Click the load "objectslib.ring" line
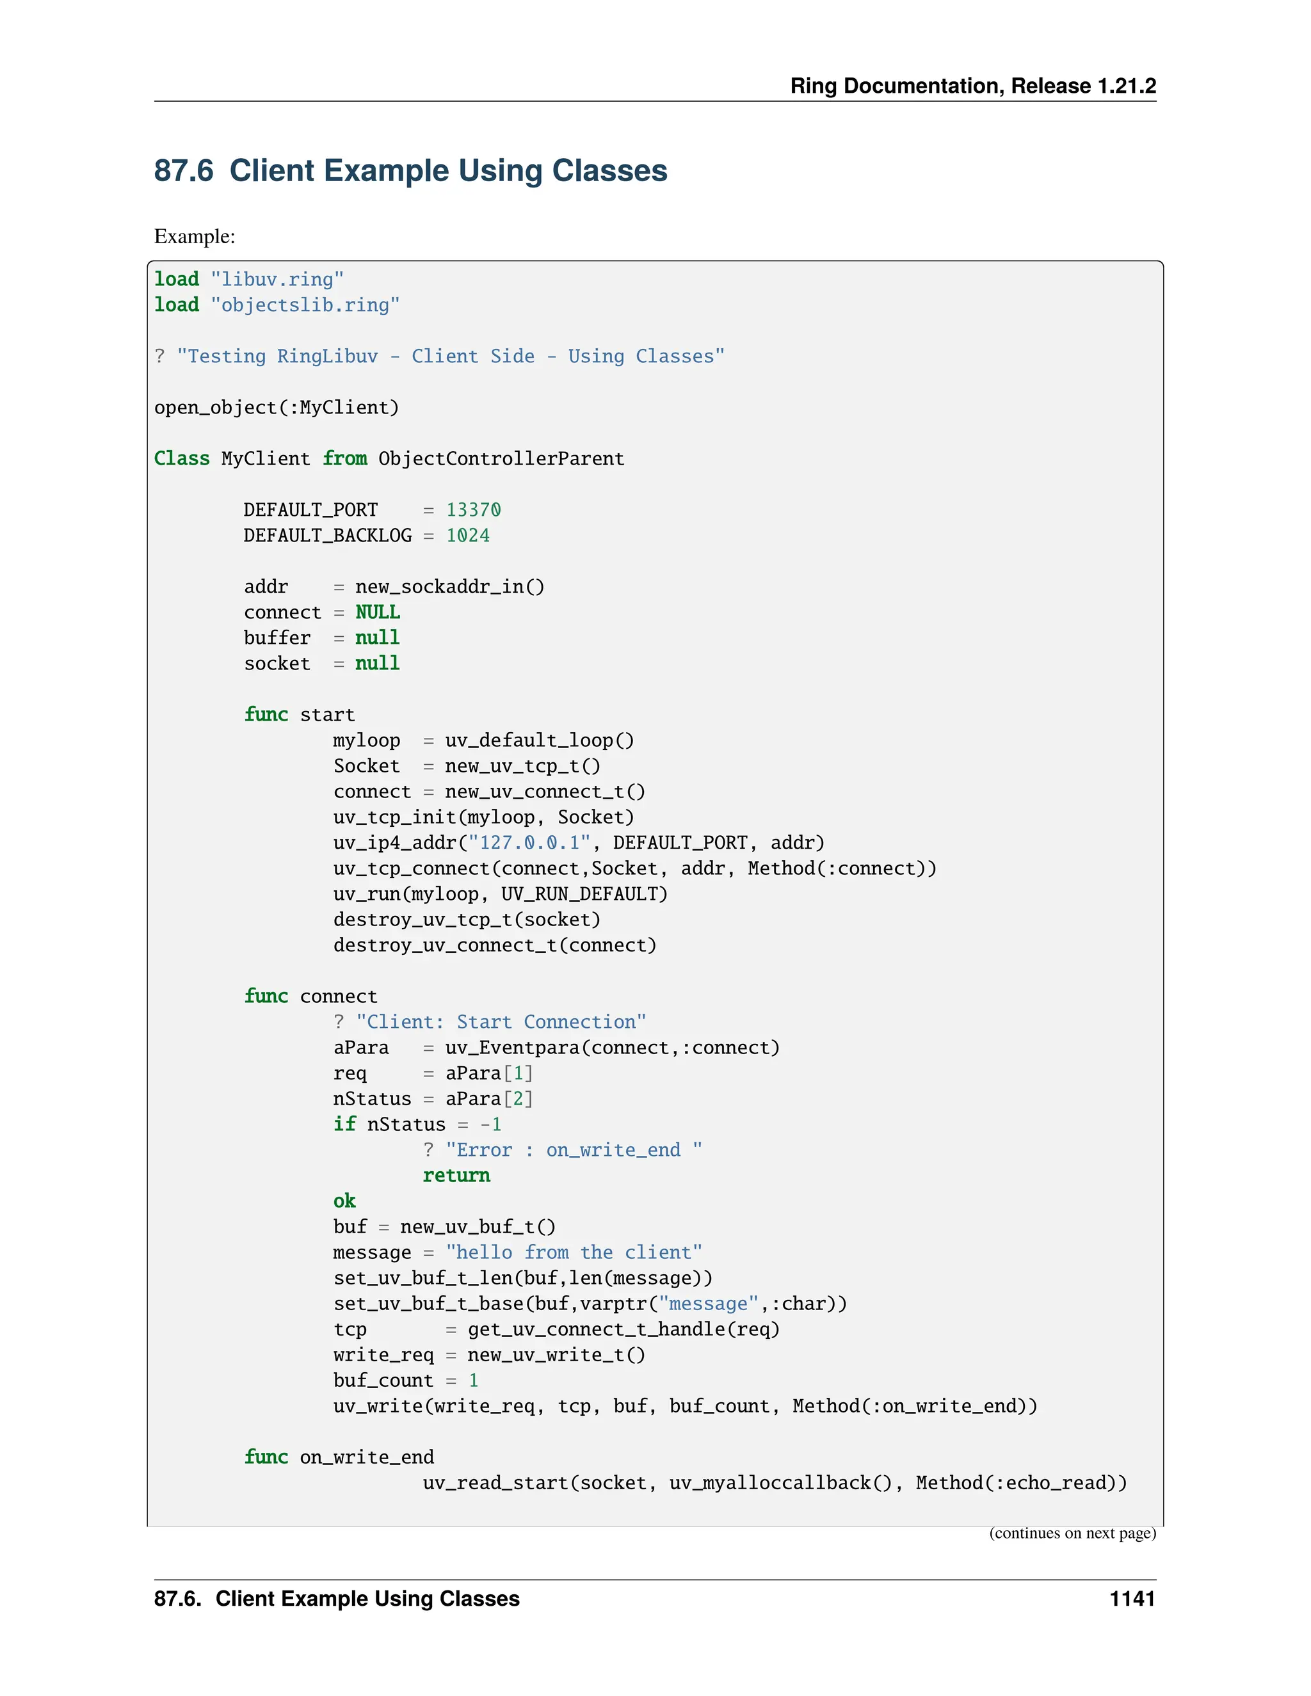The width and height of the screenshot is (1311, 1696). pos(277,305)
